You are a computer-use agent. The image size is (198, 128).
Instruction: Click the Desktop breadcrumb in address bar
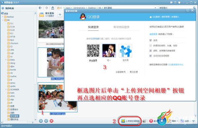click(92, 8)
